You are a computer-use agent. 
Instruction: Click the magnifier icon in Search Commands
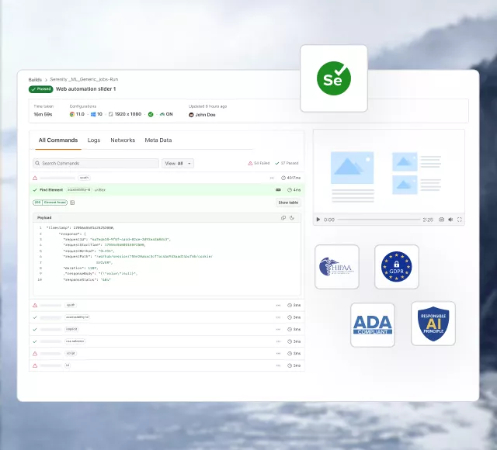(37, 164)
